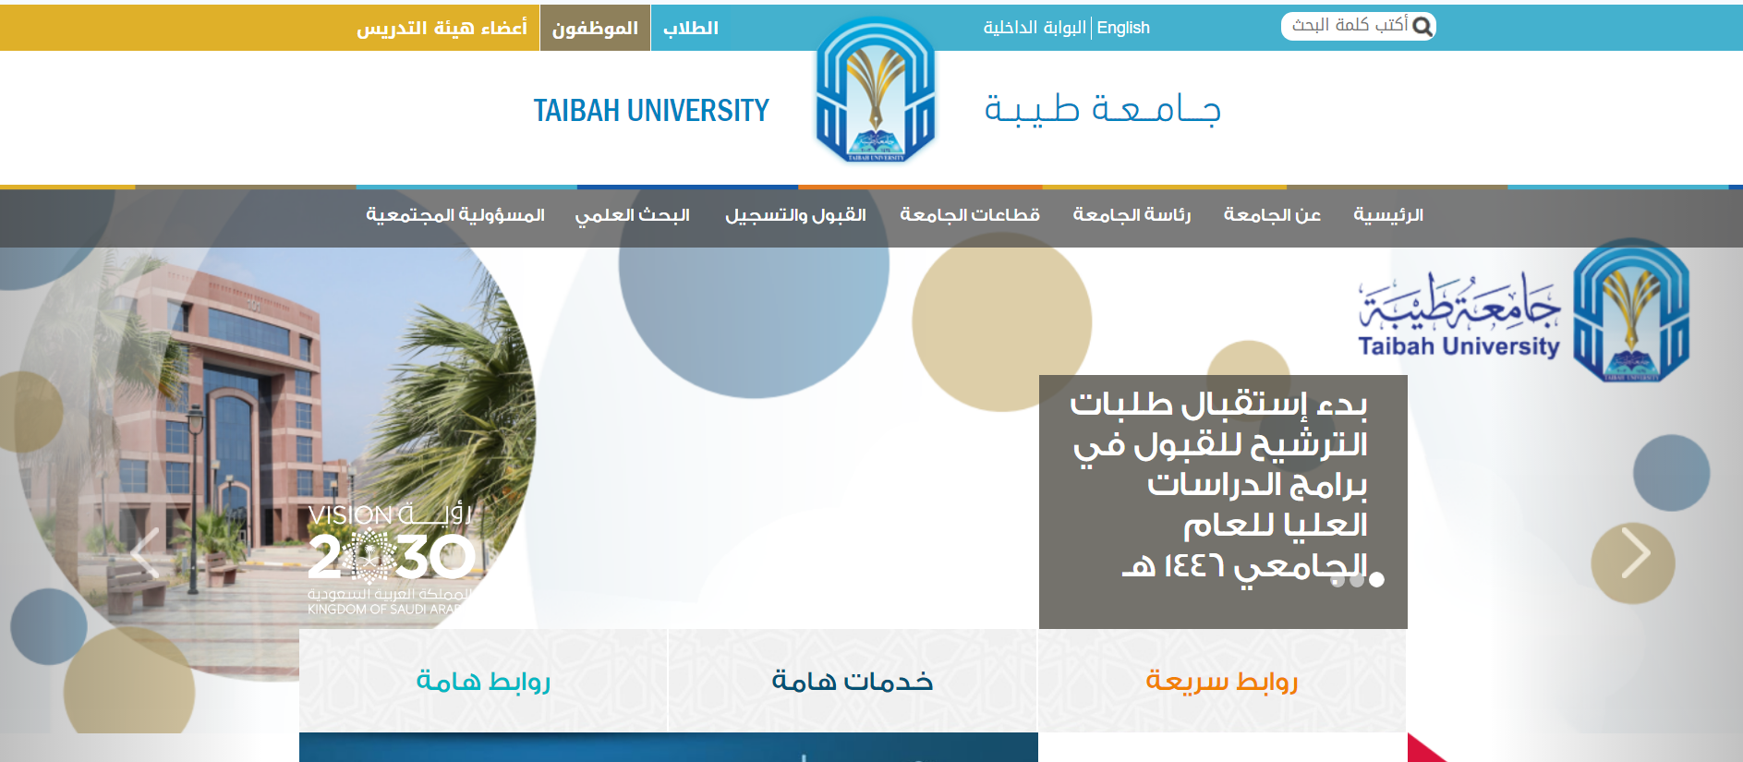The image size is (1743, 762).
Task: Open the روابط سريعة quick links panel
Action: point(1222,681)
